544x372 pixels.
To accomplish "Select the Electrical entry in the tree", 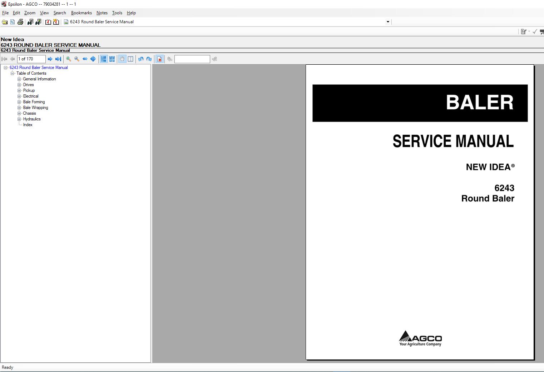I will click(31, 96).
